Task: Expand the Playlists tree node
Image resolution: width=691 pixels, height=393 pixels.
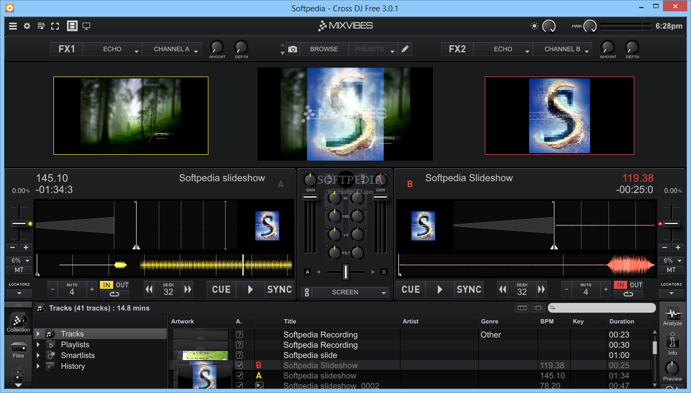Action: click(38, 344)
